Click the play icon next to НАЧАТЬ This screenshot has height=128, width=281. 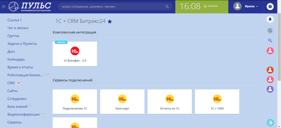pyautogui.click(x=205, y=6)
